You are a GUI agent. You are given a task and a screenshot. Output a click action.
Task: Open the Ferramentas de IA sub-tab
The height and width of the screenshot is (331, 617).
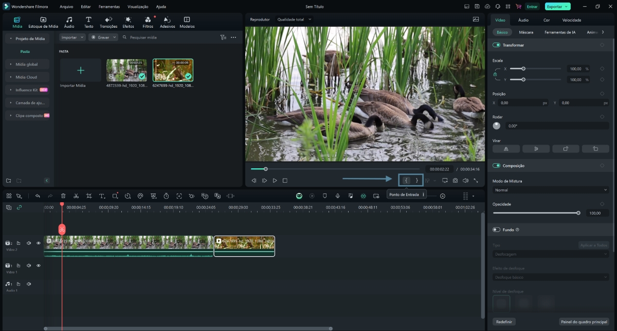(560, 32)
